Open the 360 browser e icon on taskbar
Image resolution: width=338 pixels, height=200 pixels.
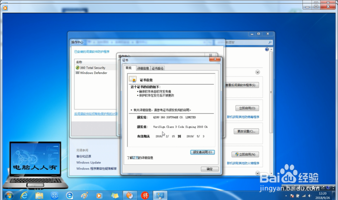point(69,196)
